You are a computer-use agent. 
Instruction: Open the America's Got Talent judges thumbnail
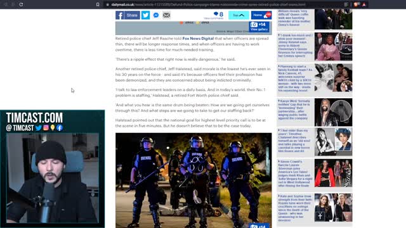click(x=333, y=173)
